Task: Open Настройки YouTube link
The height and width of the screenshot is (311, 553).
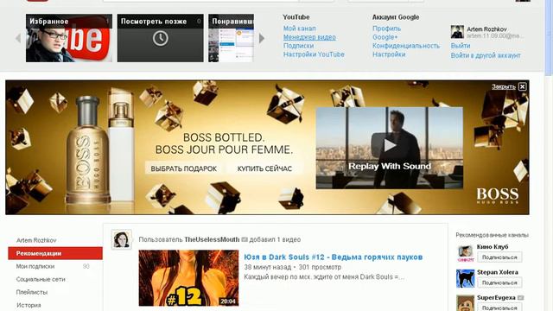Action: (x=314, y=54)
